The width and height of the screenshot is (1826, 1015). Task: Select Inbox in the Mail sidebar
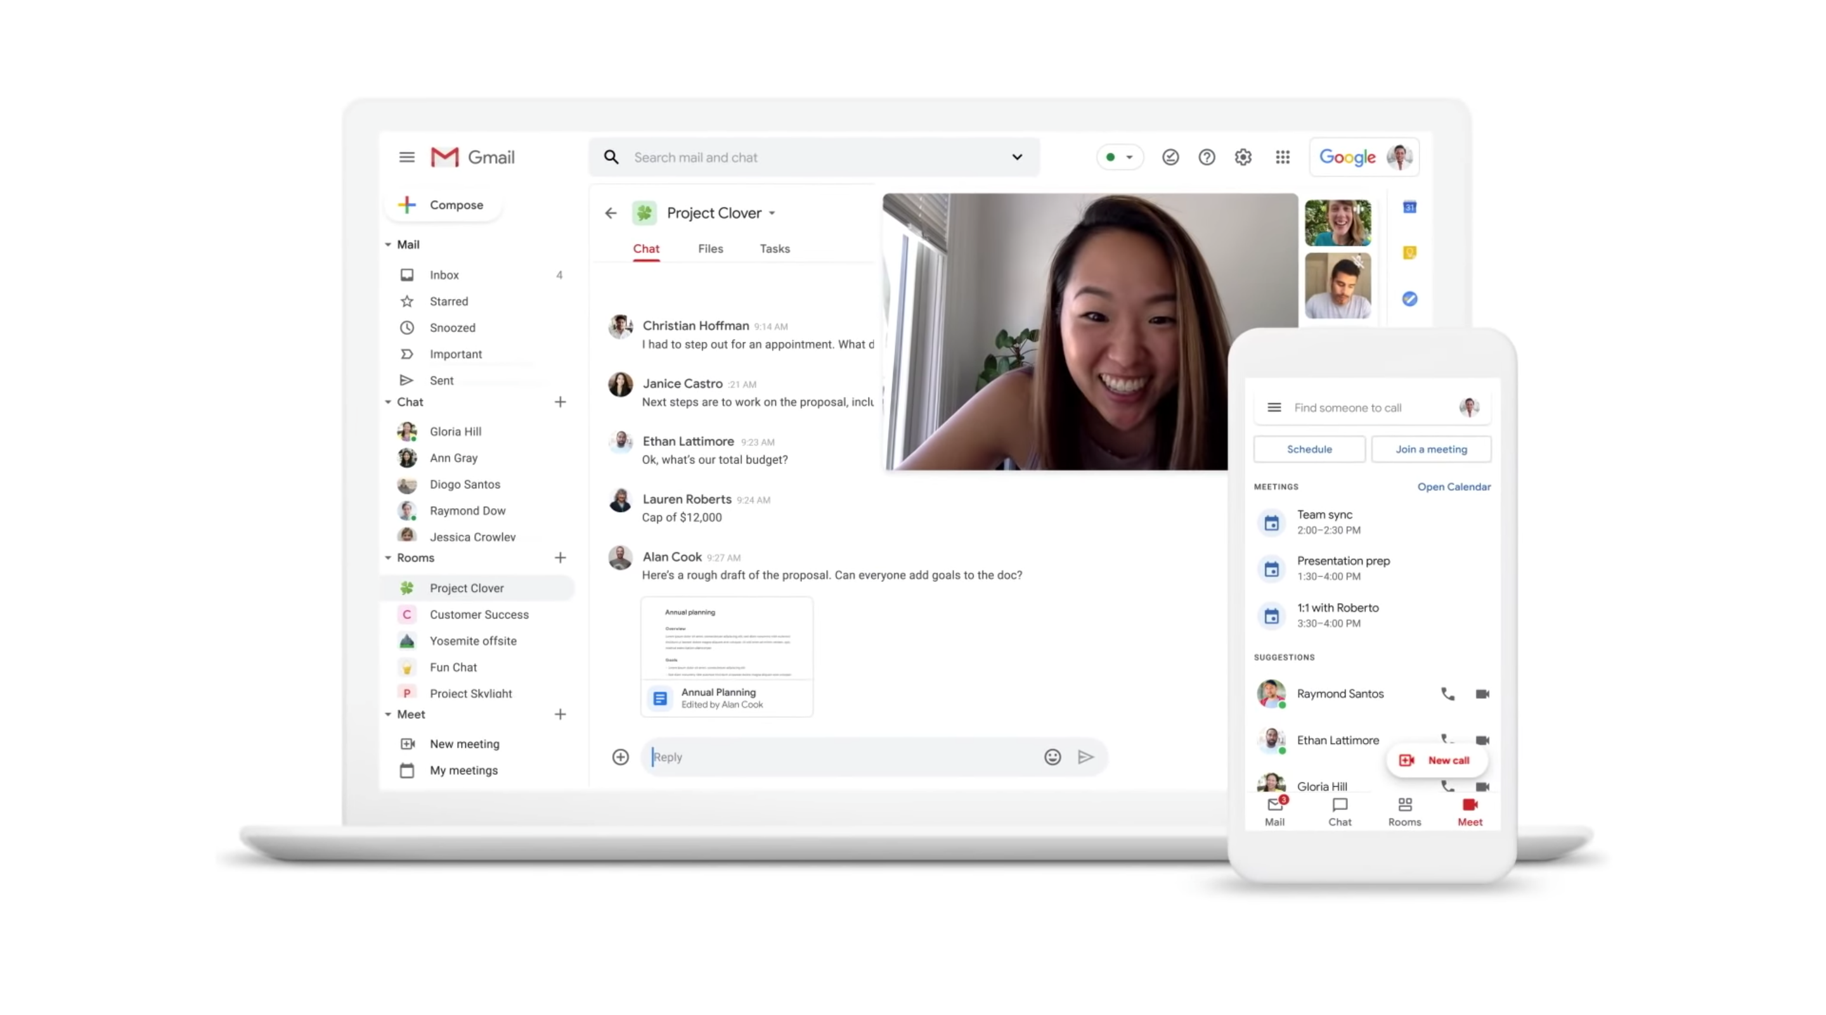click(445, 274)
